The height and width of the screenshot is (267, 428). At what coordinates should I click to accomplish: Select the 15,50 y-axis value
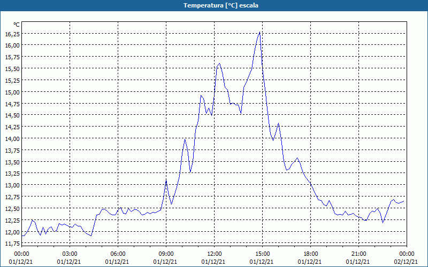click(x=12, y=69)
